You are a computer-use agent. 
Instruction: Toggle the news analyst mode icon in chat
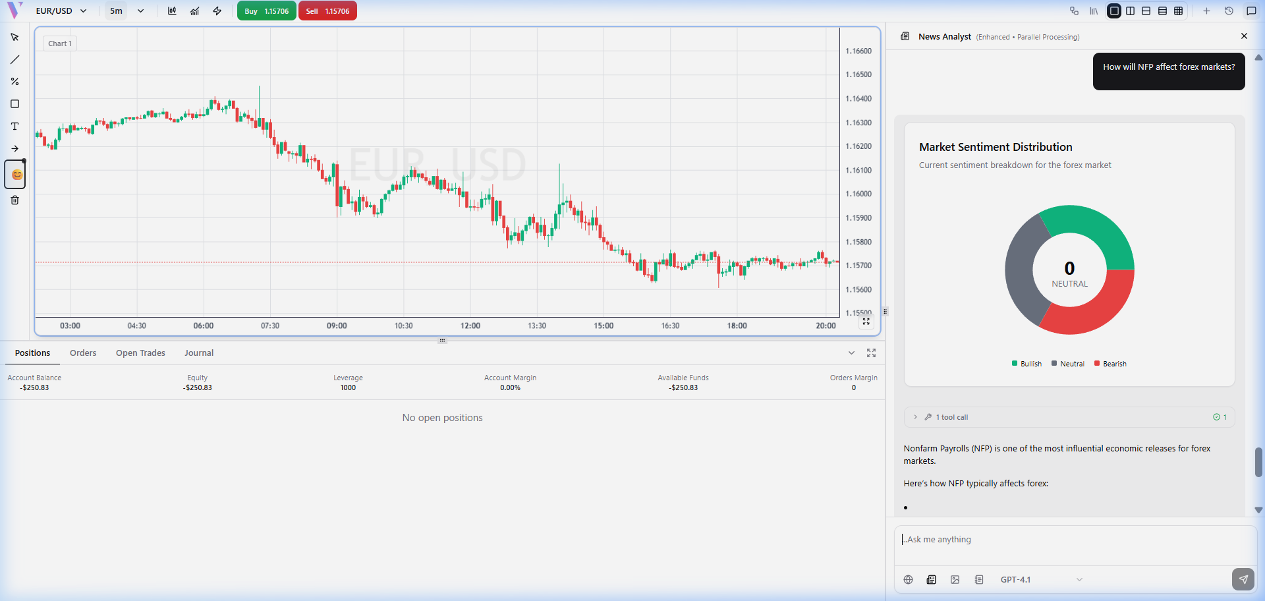[x=931, y=580]
